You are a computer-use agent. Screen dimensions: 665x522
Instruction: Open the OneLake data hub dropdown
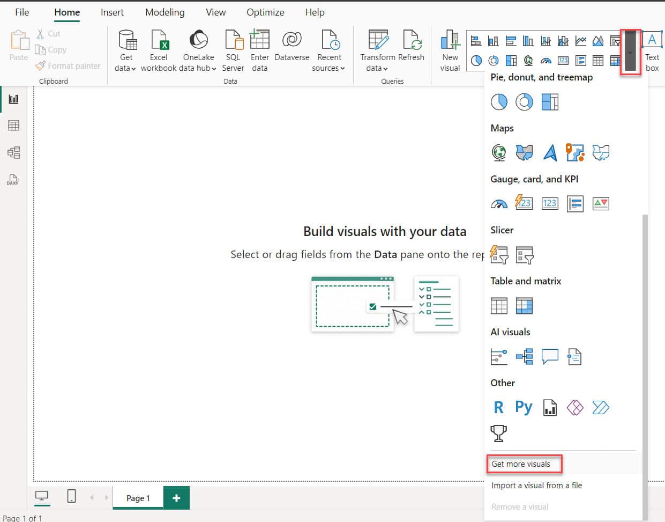pos(198,51)
